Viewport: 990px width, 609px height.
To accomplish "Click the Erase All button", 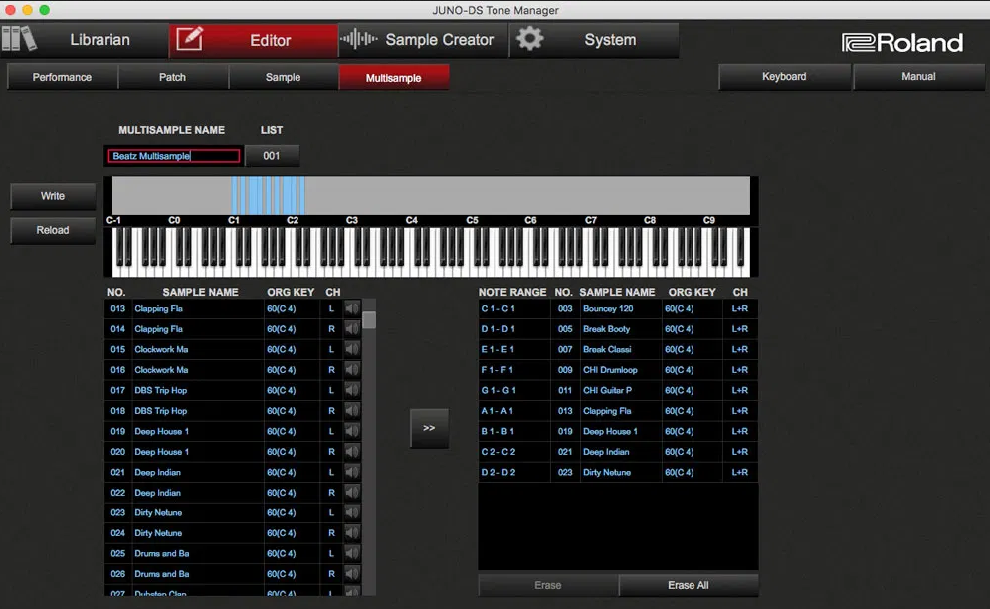I will (x=689, y=586).
